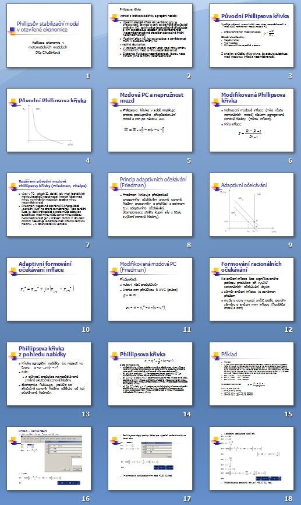
Task: Click slide 4 with the curve graph
Action: tap(49, 120)
